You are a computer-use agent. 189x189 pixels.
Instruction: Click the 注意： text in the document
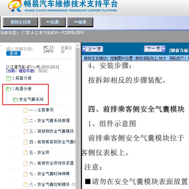coord(93,167)
